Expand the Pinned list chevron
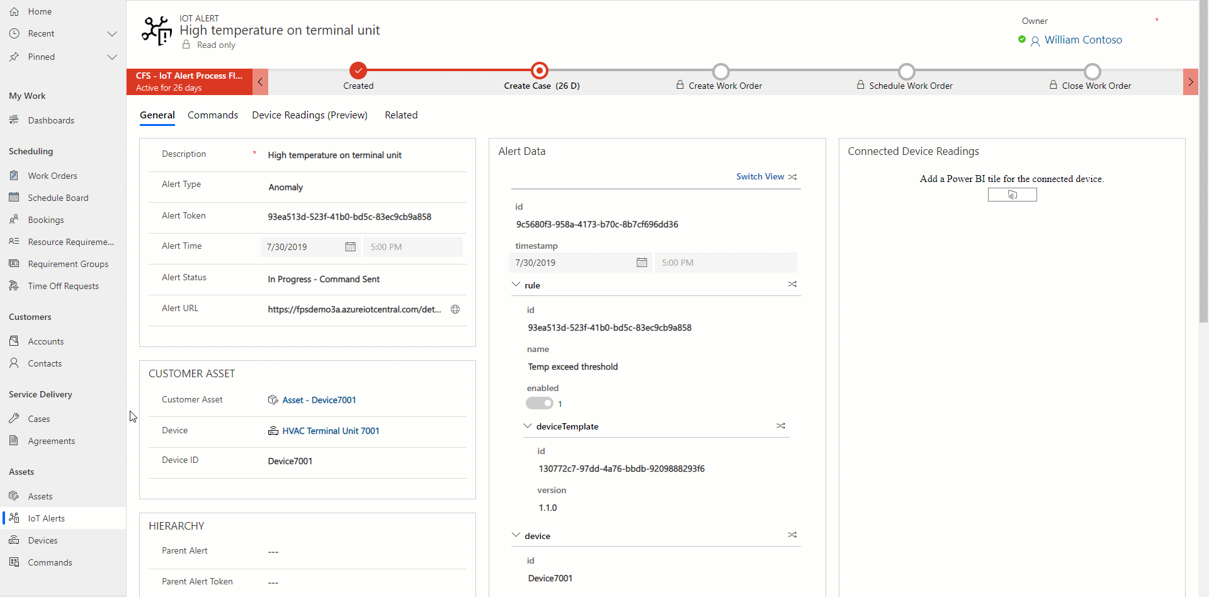 [112, 57]
